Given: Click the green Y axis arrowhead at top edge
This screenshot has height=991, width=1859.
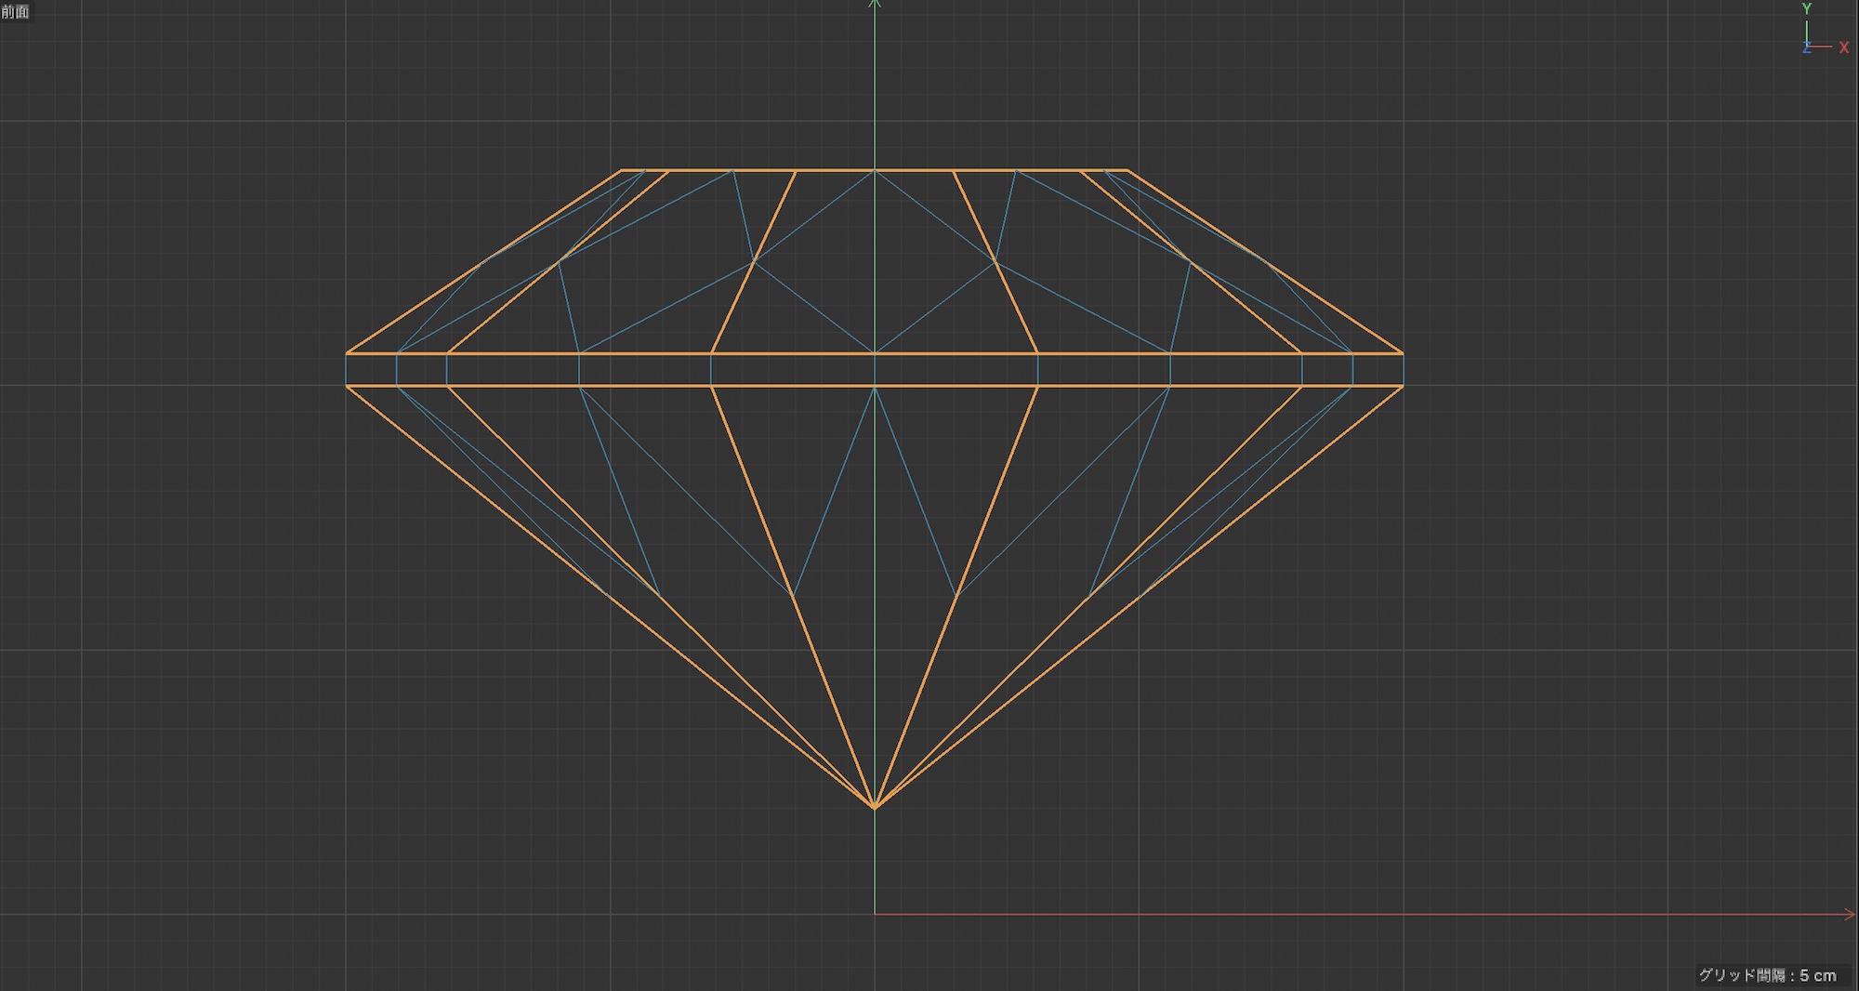Looking at the screenshot, I should (875, 5).
